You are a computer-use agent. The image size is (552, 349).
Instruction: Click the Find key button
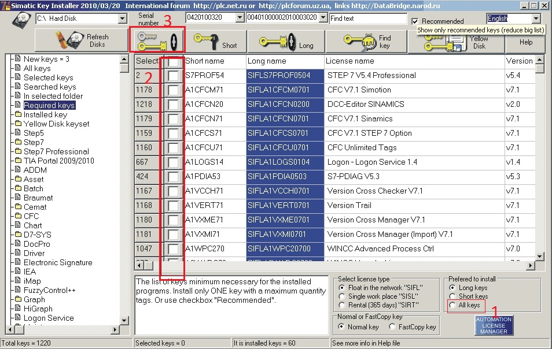tap(366, 42)
